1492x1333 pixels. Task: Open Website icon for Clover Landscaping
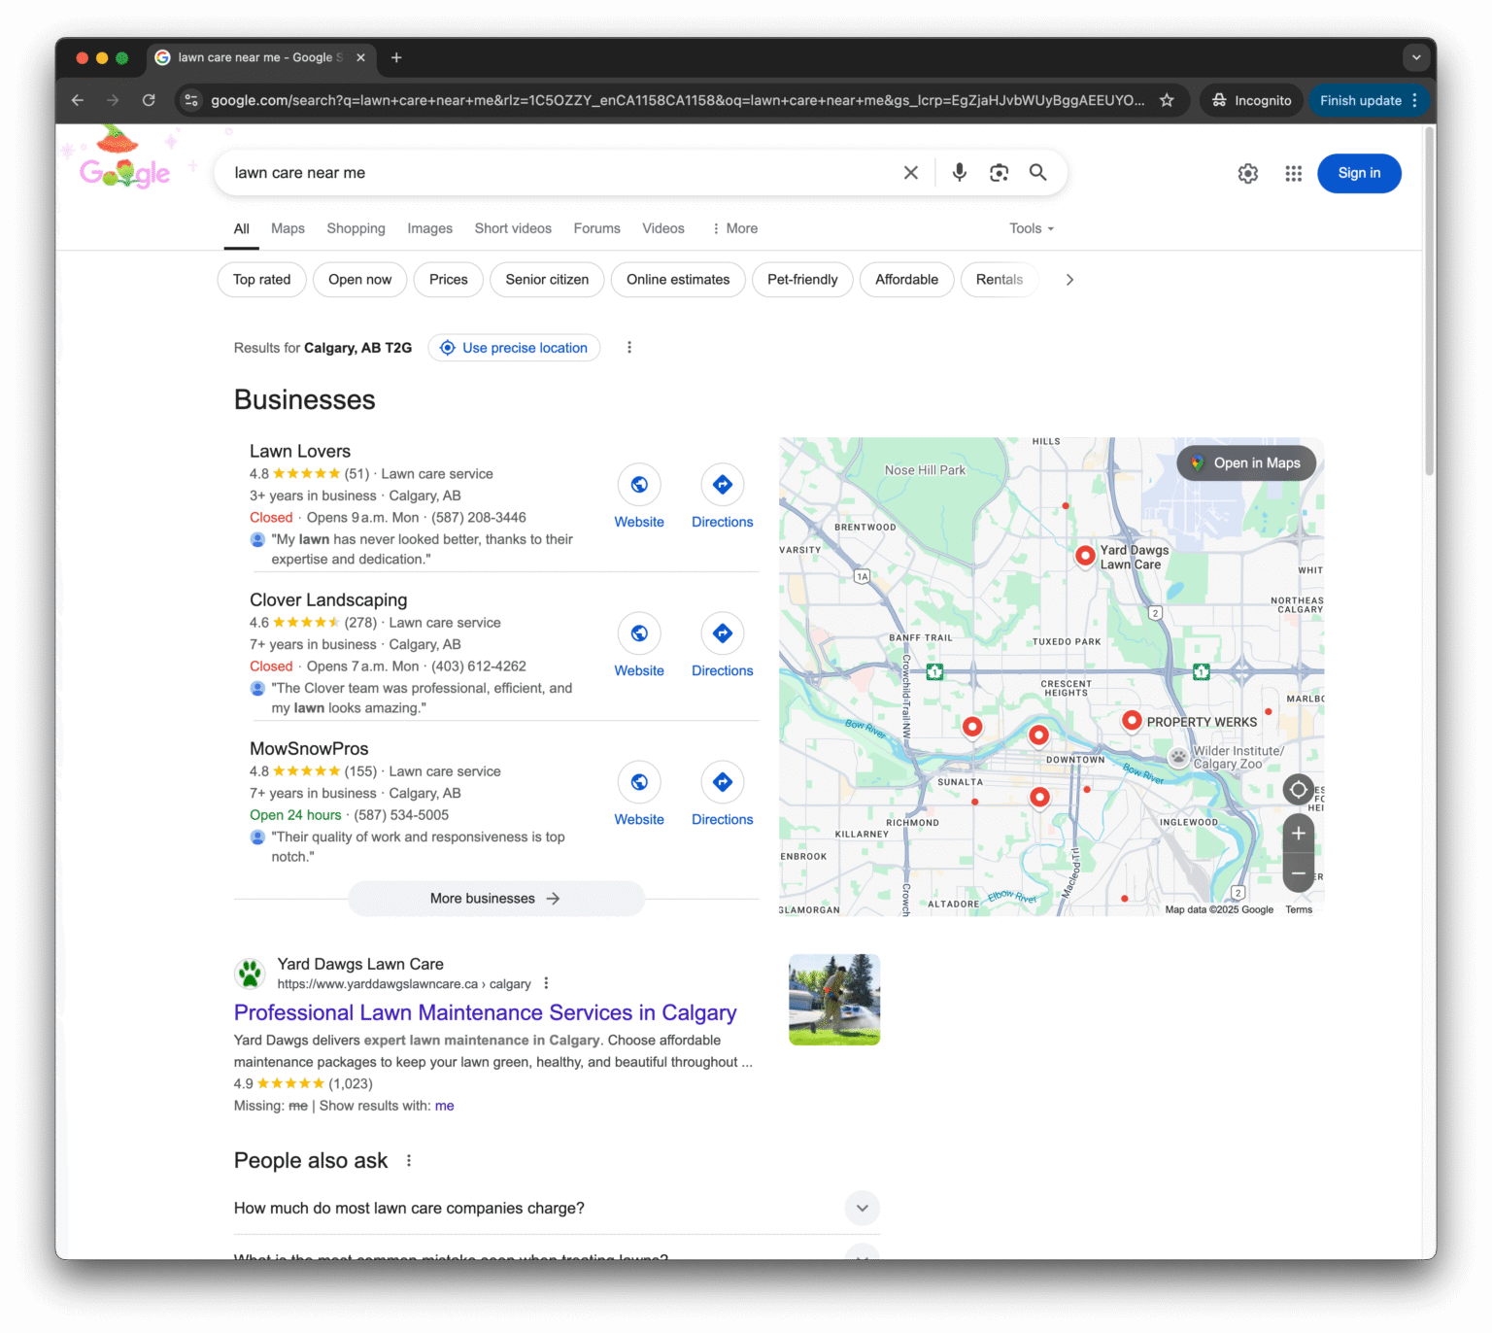click(639, 633)
